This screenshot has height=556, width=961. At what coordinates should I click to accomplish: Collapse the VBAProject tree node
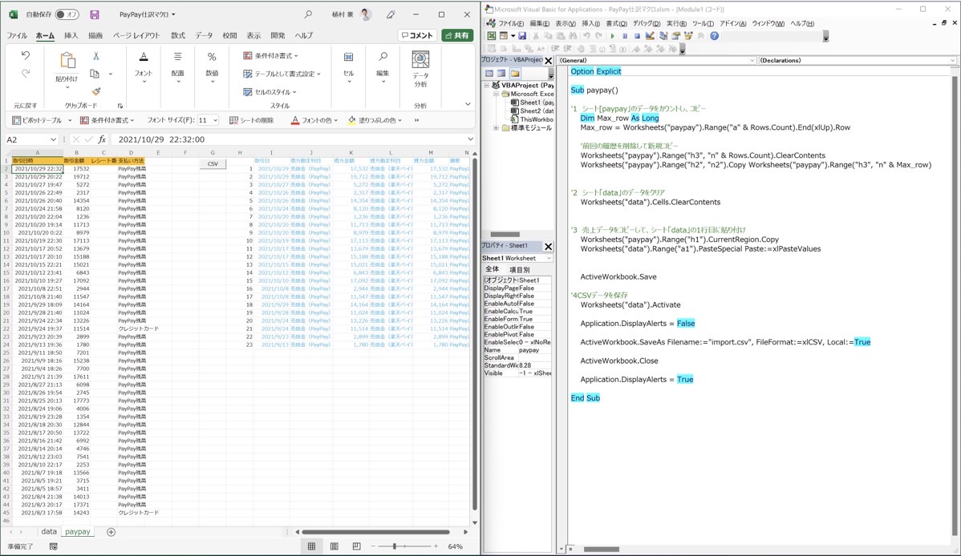[x=487, y=85]
